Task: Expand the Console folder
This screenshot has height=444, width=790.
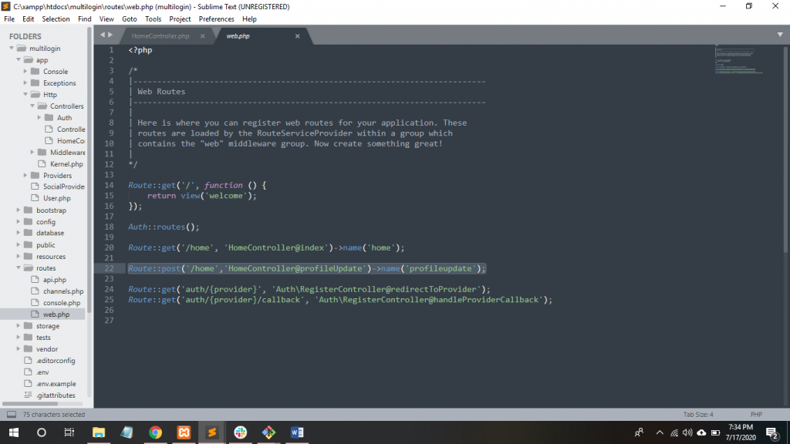Action: 26,72
